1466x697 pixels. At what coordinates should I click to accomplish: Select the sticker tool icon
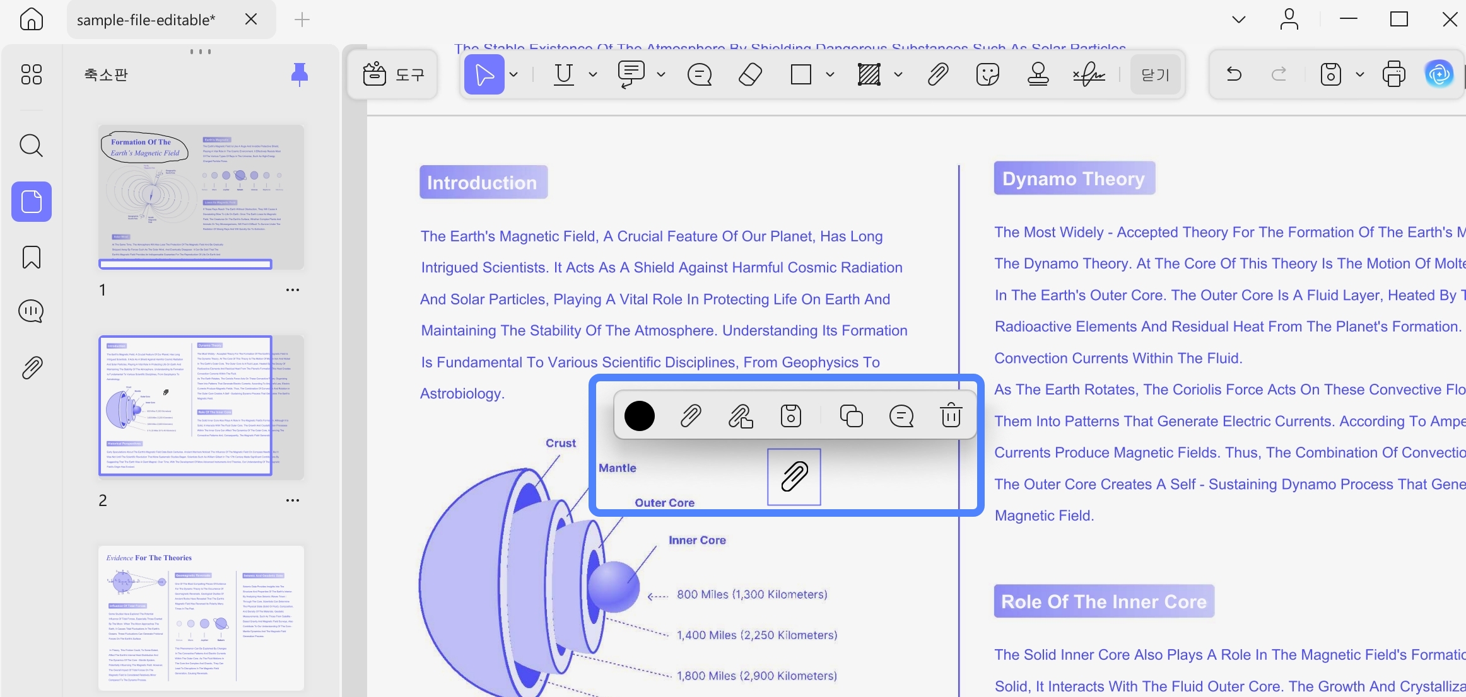coord(987,74)
